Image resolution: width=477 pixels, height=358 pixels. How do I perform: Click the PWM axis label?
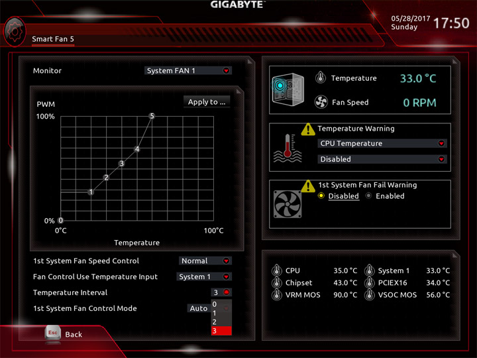[46, 104]
